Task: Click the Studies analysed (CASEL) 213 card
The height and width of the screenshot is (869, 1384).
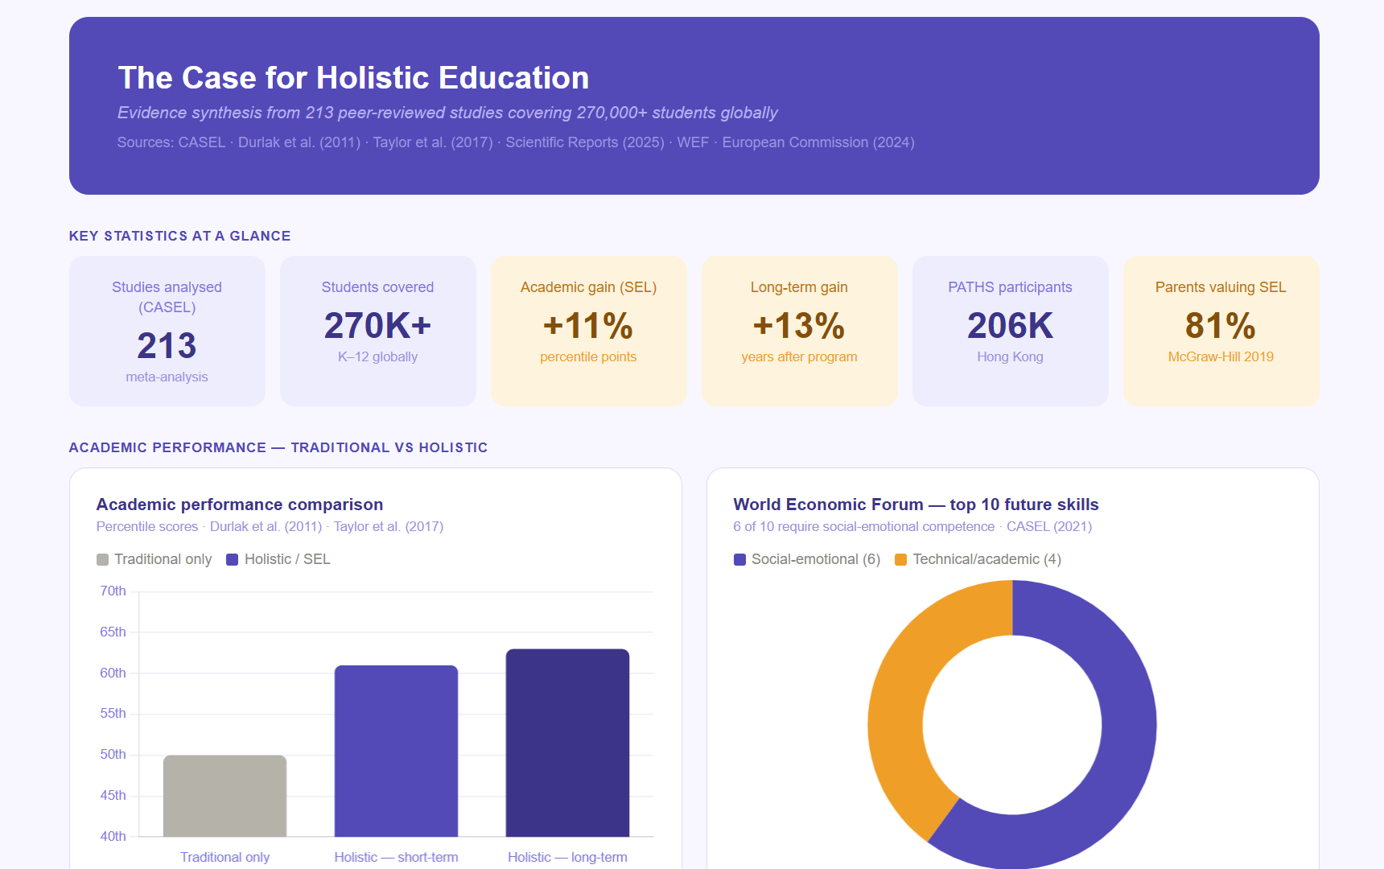Action: pos(167,331)
